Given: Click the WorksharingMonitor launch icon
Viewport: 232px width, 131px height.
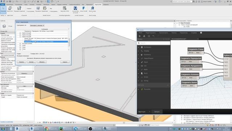Looking at the screenshot, I should (x=65, y=8).
